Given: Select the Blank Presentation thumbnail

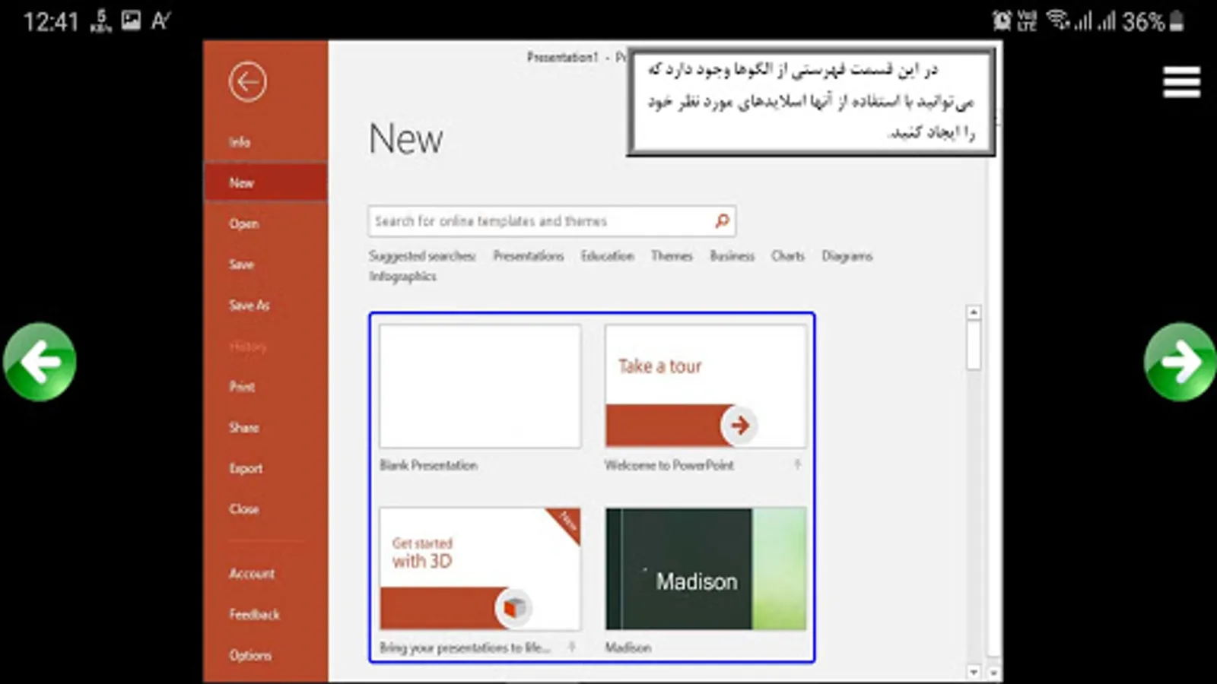Looking at the screenshot, I should coord(480,386).
